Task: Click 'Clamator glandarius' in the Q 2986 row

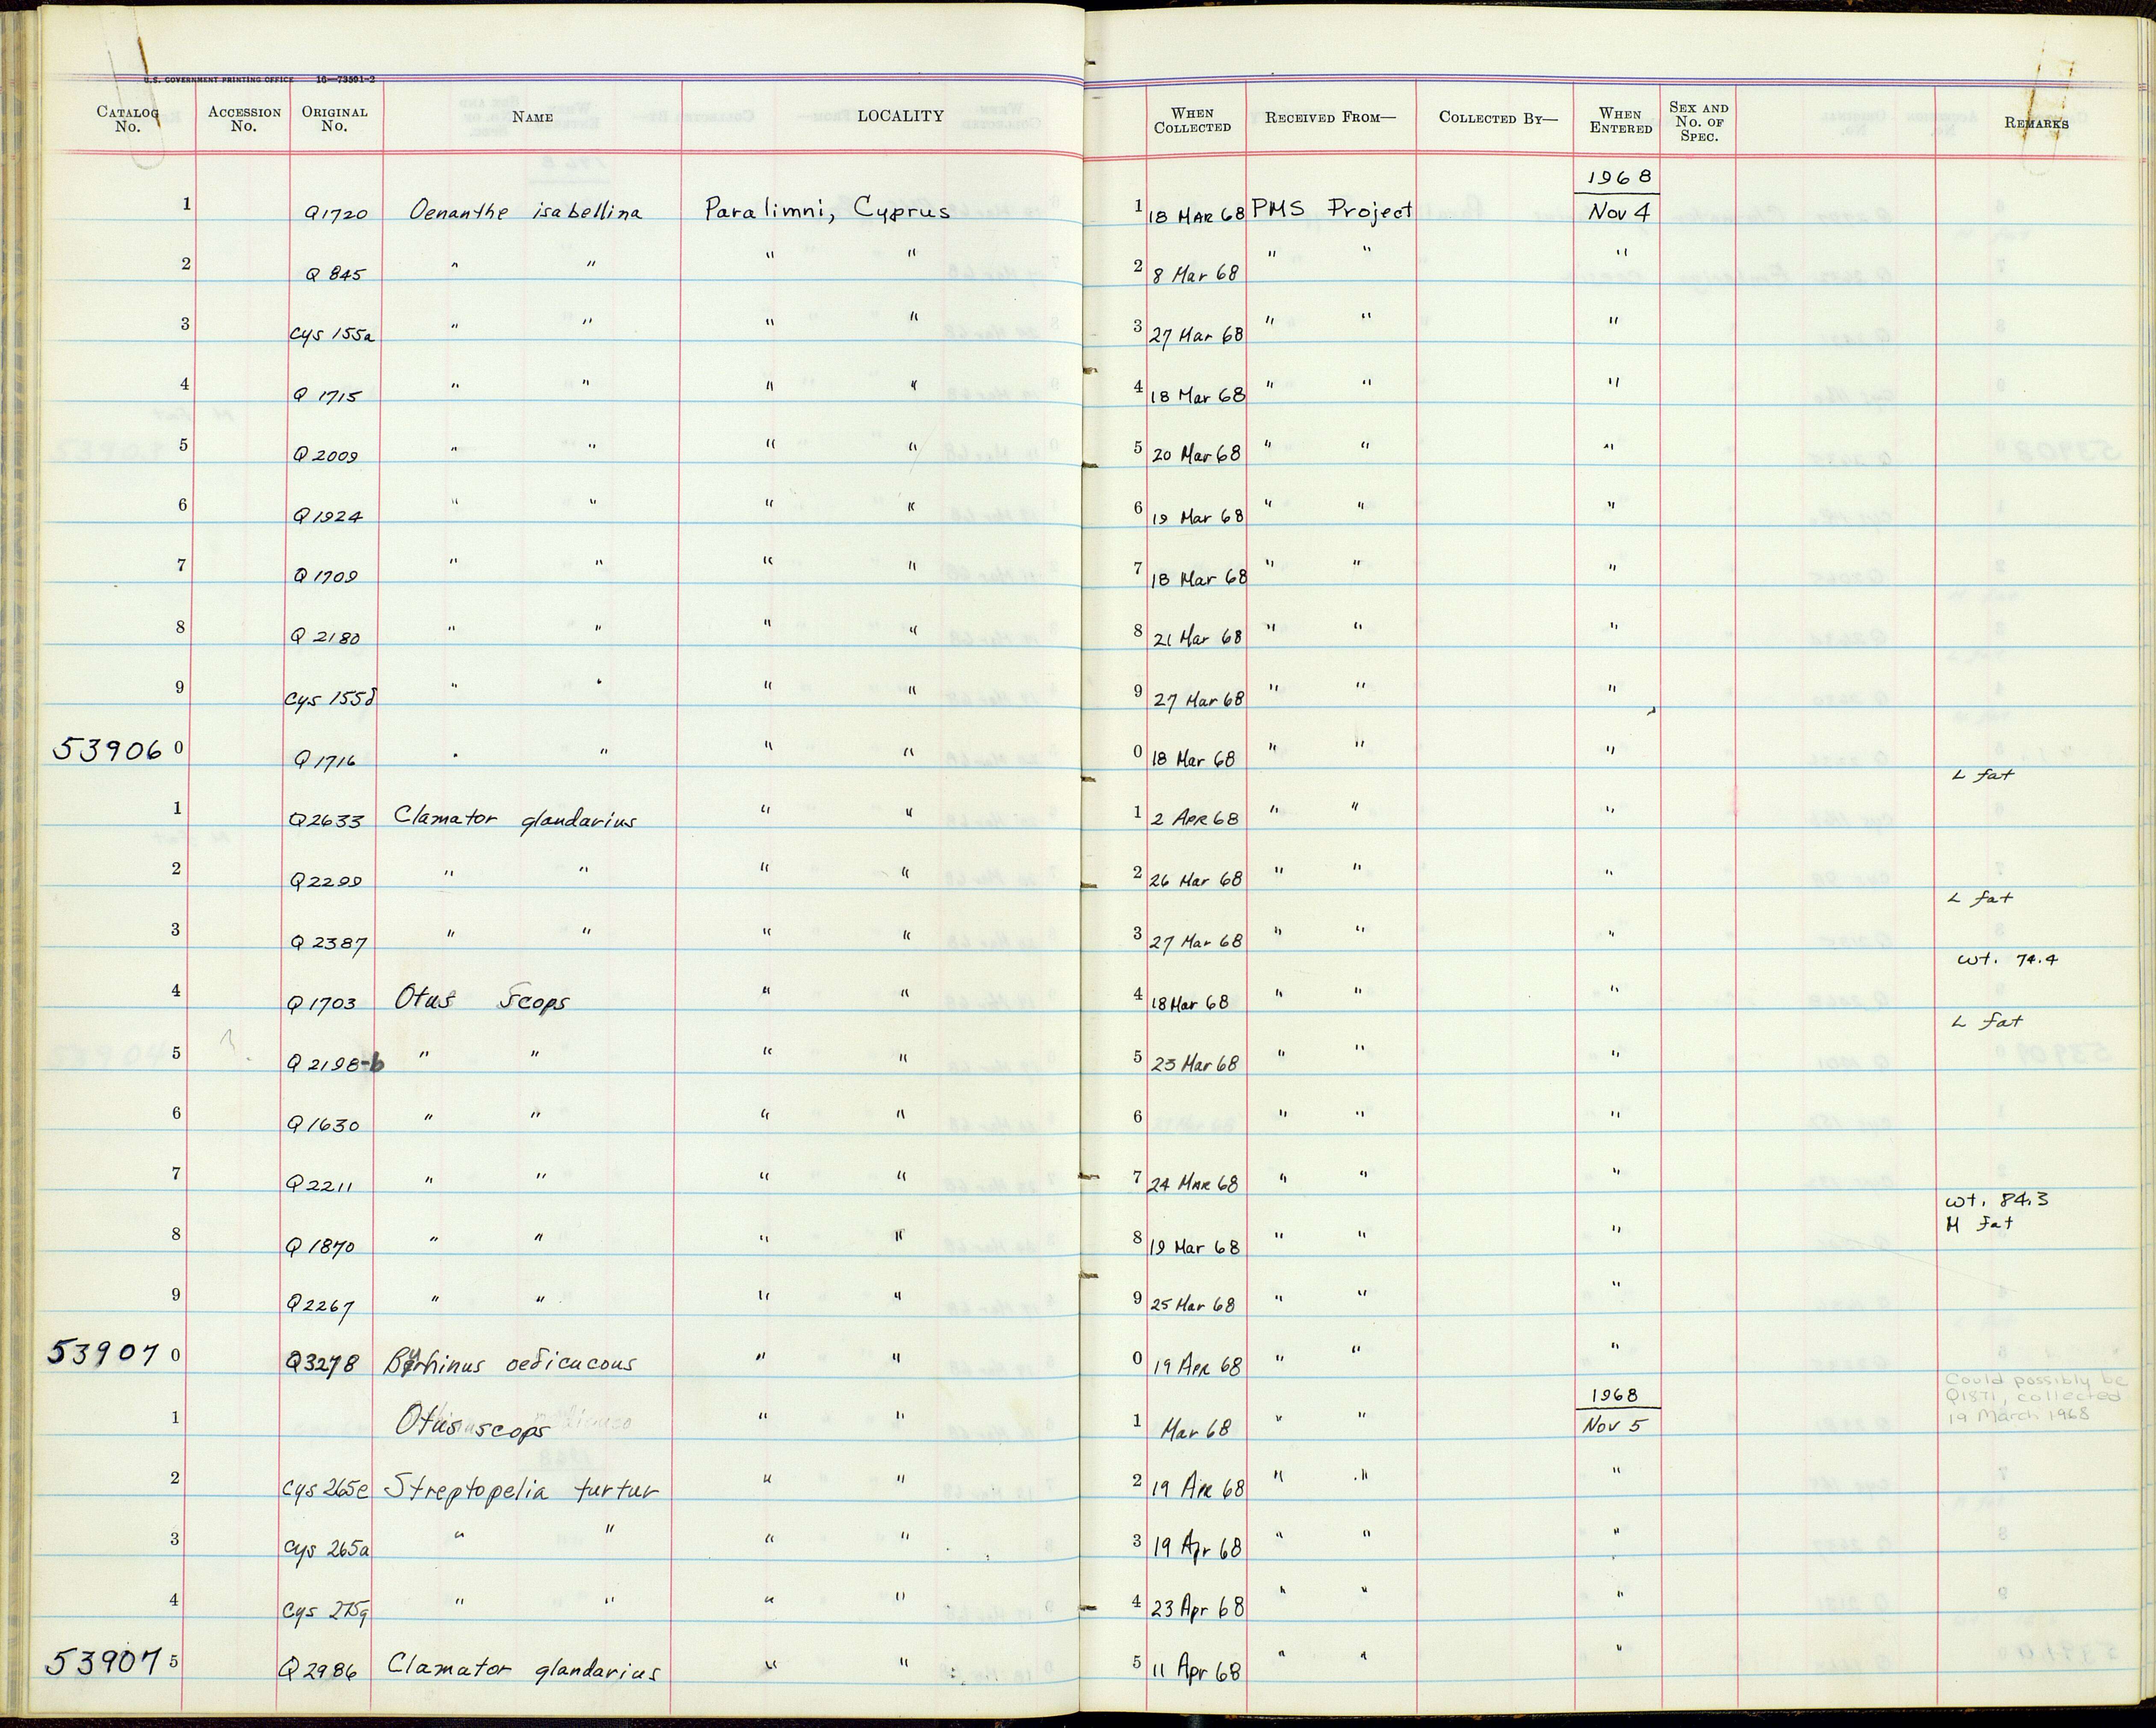Action: (524, 1669)
